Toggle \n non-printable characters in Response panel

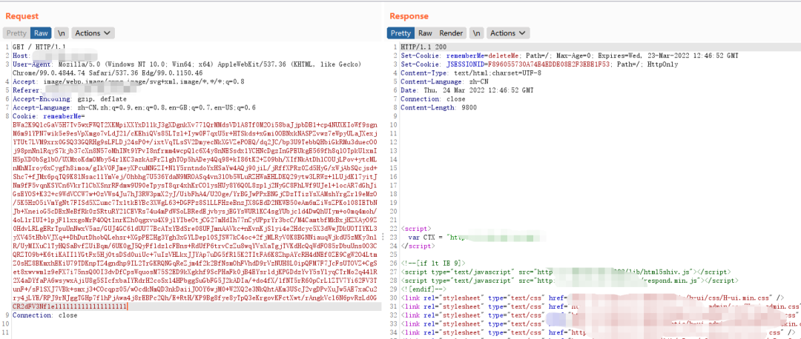[477, 33]
